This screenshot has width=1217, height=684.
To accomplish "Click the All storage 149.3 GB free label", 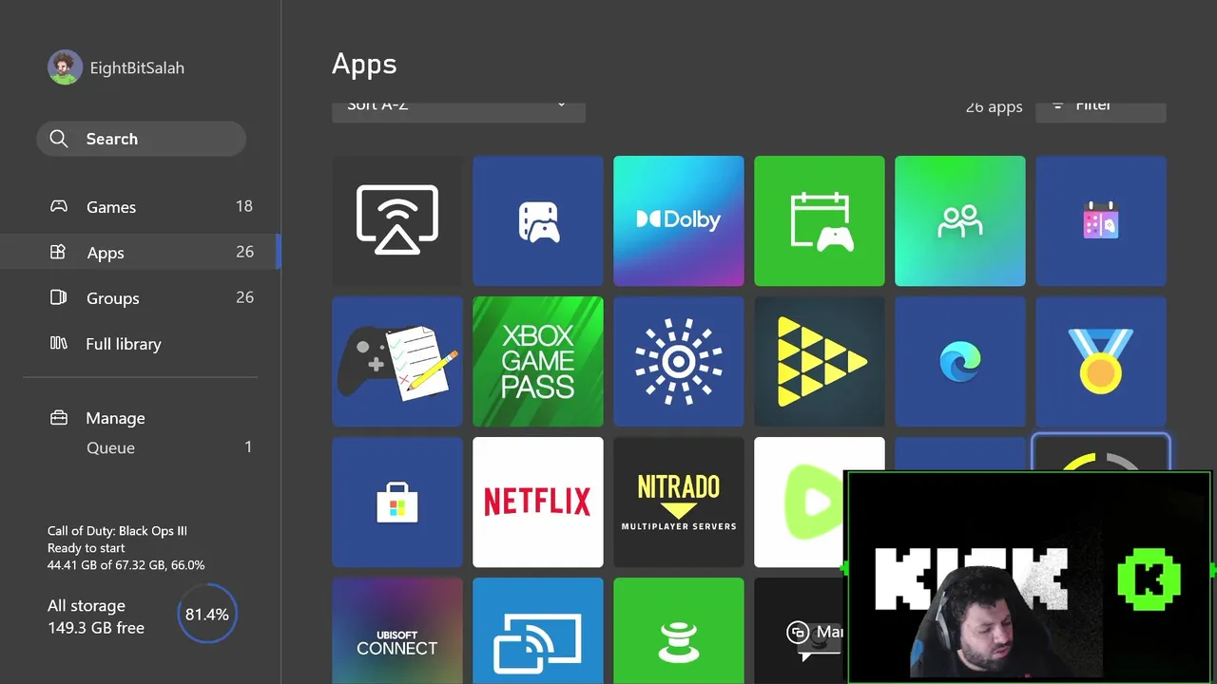I will (x=96, y=617).
